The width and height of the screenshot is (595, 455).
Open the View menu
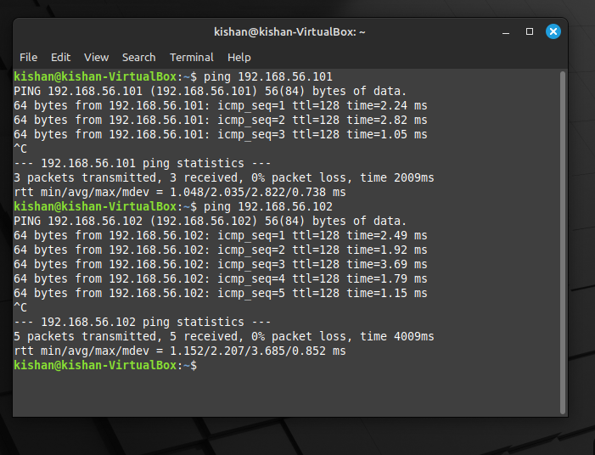97,58
